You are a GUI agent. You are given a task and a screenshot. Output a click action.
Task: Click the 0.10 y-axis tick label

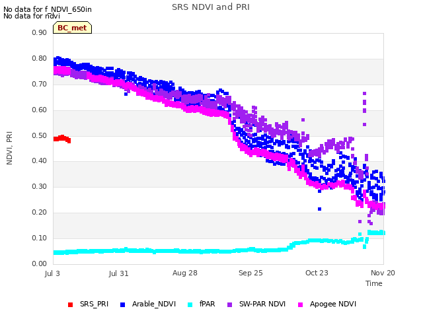click(x=40, y=238)
